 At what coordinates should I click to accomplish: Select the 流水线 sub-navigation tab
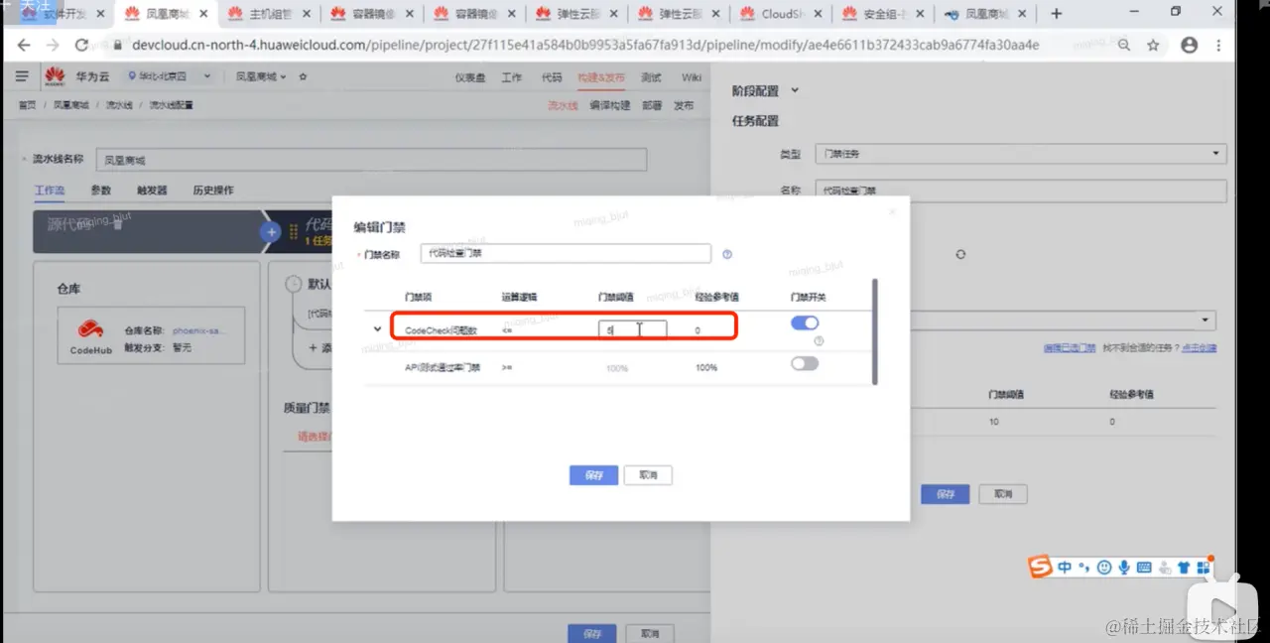point(563,105)
